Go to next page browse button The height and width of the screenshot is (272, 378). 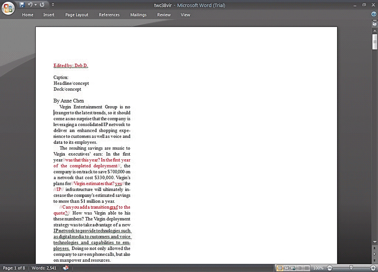[x=374, y=260]
